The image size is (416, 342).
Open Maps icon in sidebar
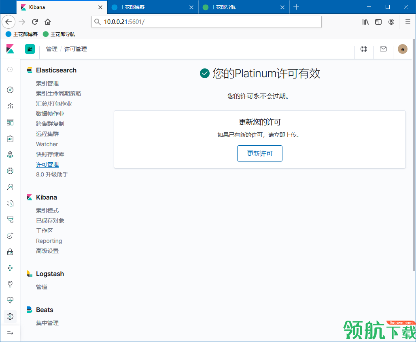pyautogui.click(x=10, y=155)
